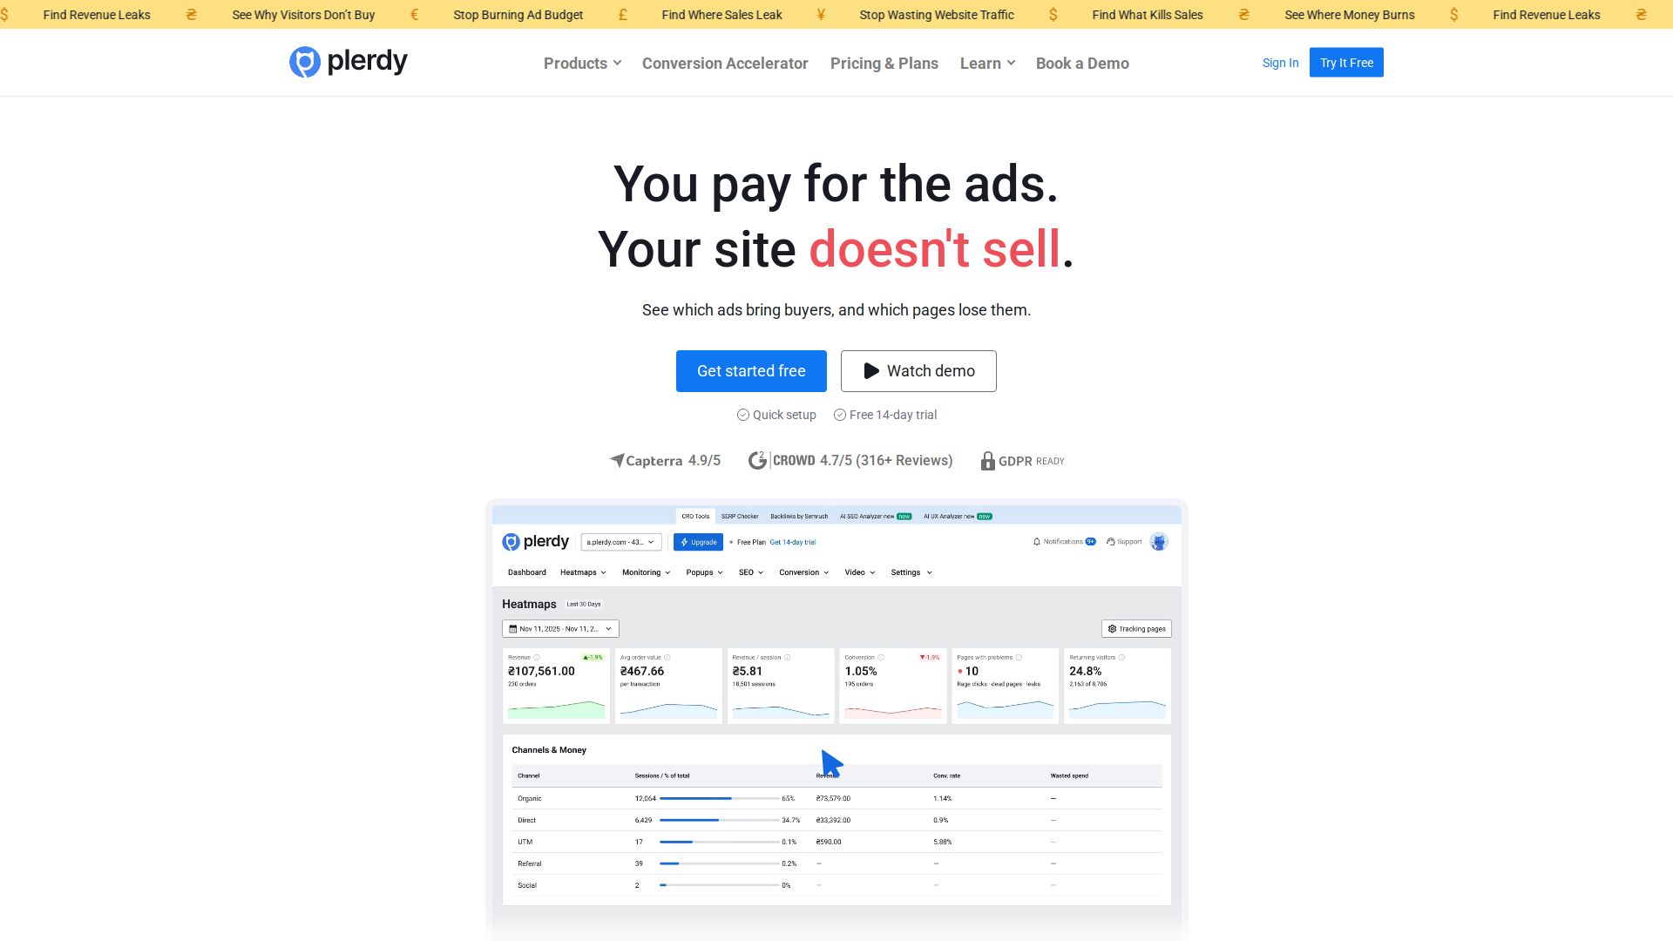Click the 9+ notifications badge
Viewport: 1673px width, 941px height.
pos(1091,542)
